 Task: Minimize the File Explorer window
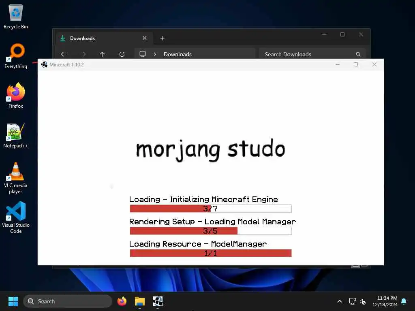(x=324, y=34)
